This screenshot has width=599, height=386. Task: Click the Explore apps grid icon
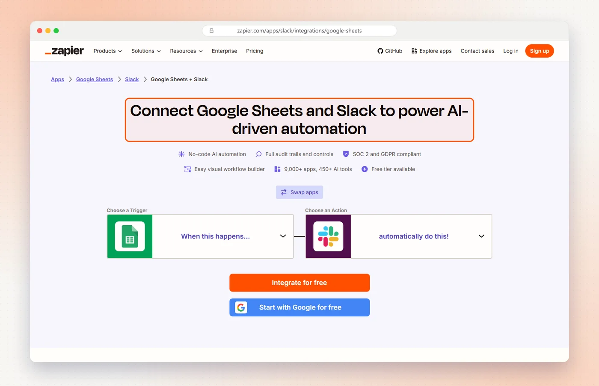pos(414,51)
